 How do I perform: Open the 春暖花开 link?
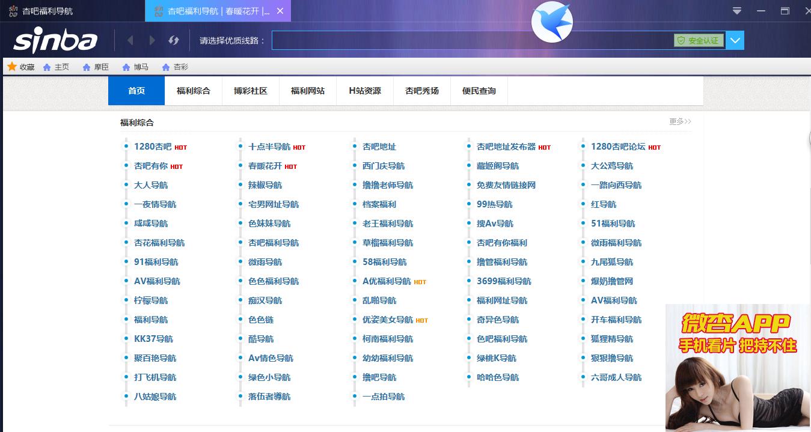coord(265,166)
